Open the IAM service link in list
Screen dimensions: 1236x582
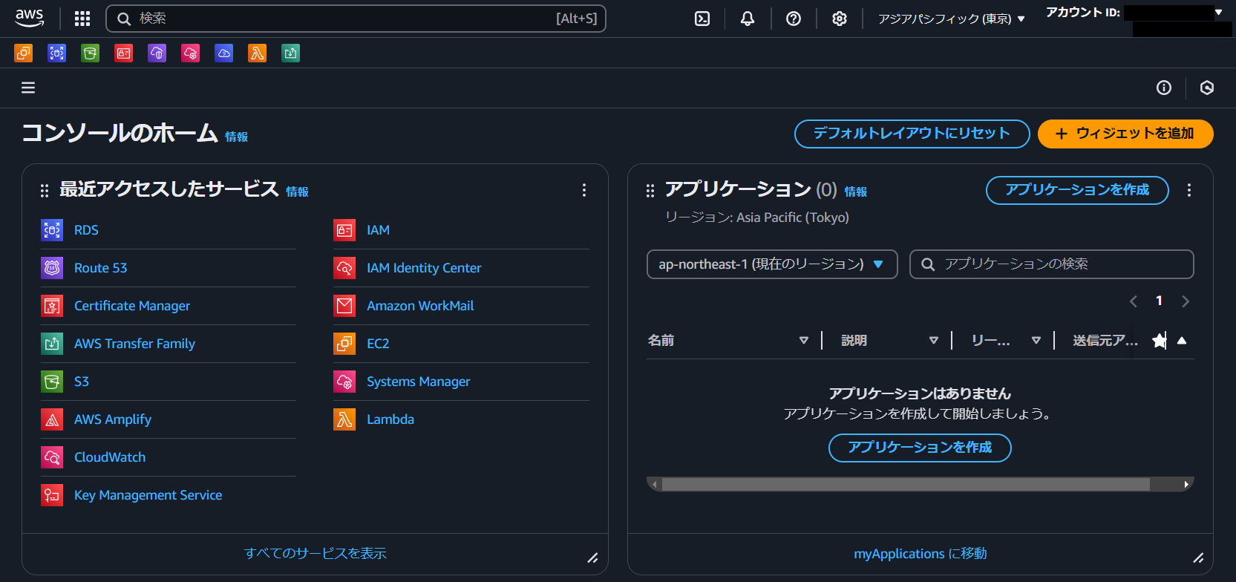coord(378,230)
